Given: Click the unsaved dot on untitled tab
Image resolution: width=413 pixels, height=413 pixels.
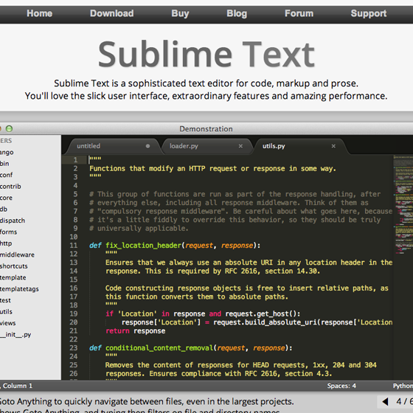Looking at the screenshot, I should pyautogui.click(x=147, y=146).
